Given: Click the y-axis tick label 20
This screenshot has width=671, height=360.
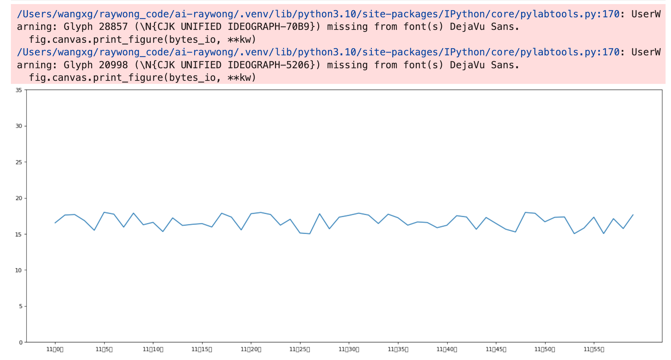Looking at the screenshot, I should click(x=19, y=198).
